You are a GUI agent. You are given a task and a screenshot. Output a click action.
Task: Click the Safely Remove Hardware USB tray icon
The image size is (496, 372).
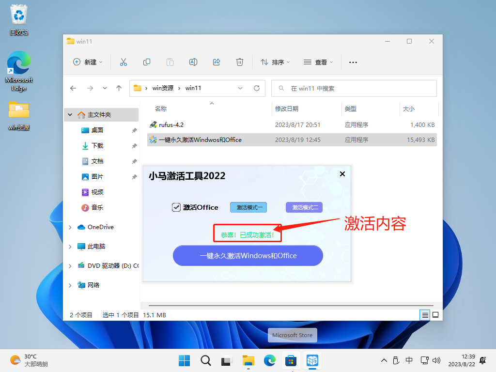(x=396, y=360)
